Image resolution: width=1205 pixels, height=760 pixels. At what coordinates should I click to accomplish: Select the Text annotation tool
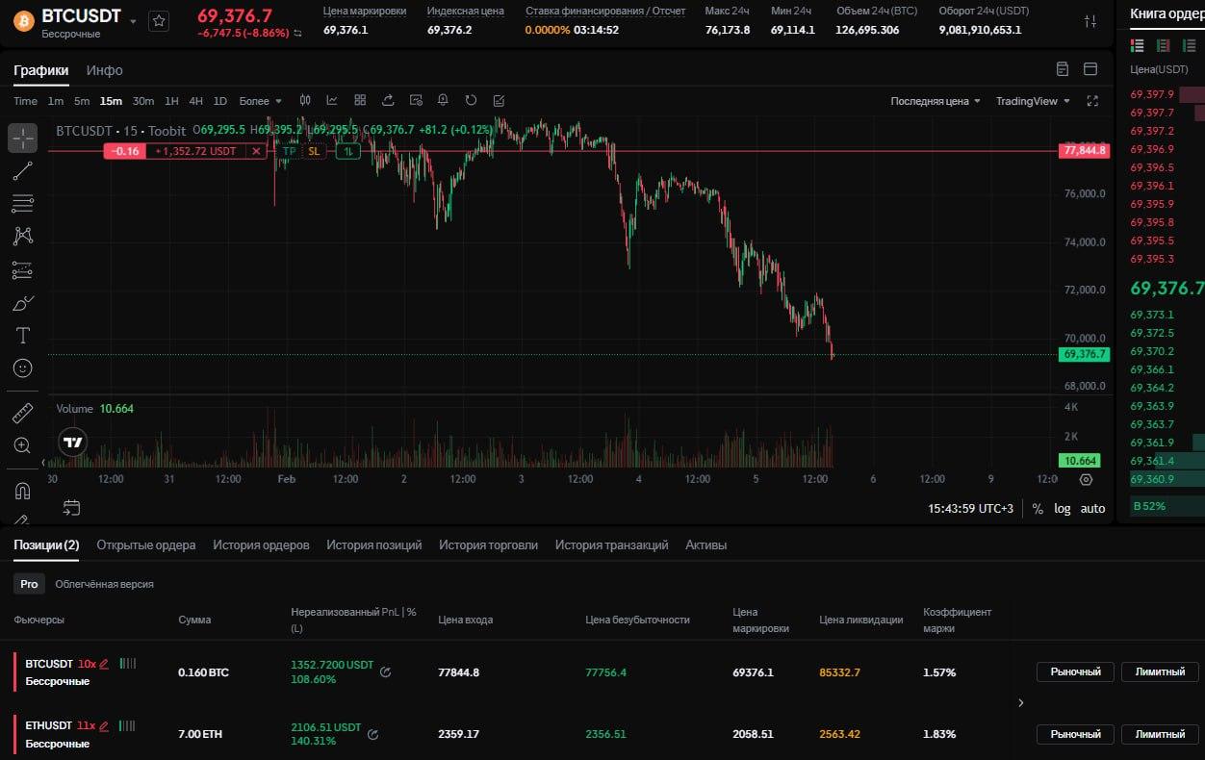point(23,336)
